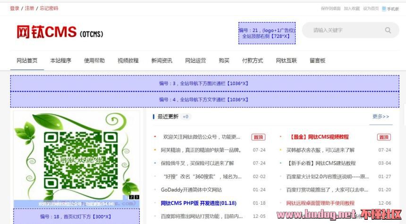Open article 百度即将推出网站打赏功能
Screen dimensions: 406x224
click(202, 216)
